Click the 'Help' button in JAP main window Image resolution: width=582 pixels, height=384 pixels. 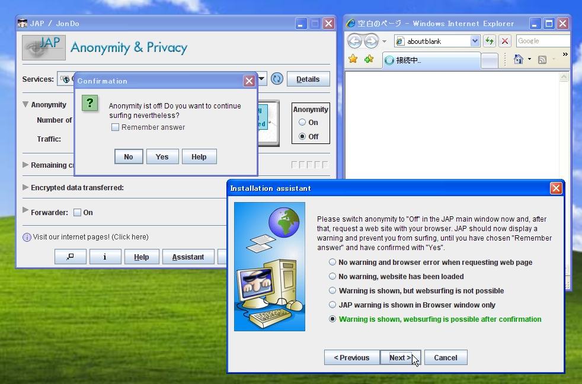tap(142, 257)
